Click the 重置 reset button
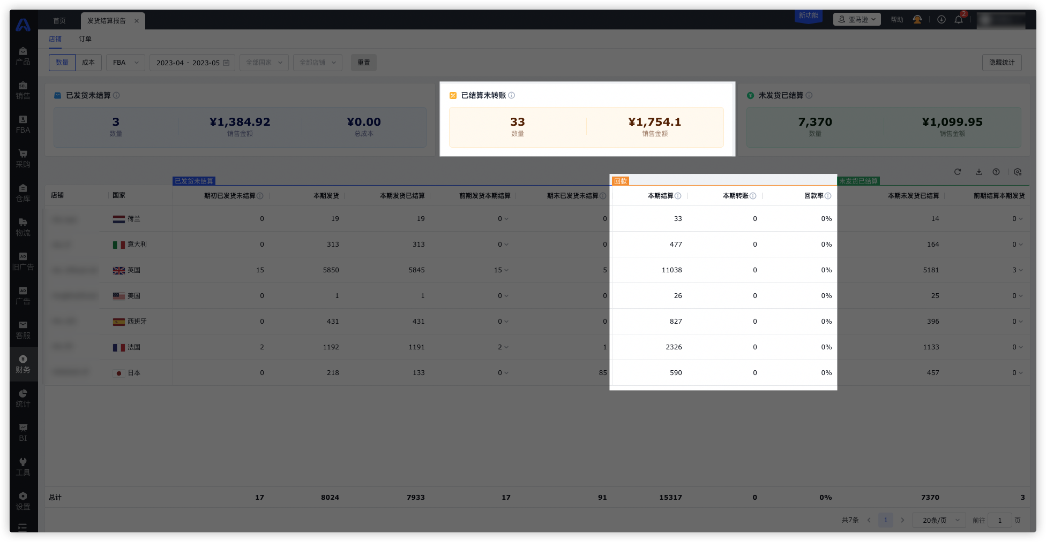1046x542 pixels. point(364,63)
